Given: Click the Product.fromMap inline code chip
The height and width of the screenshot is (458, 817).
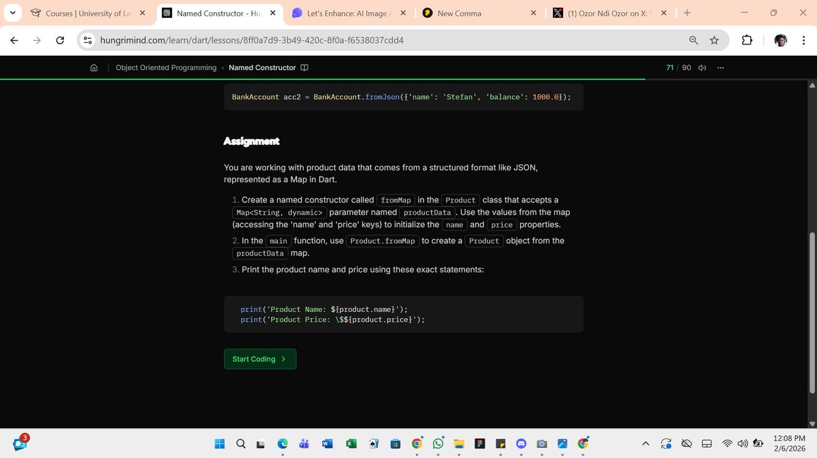Looking at the screenshot, I should (x=383, y=241).
